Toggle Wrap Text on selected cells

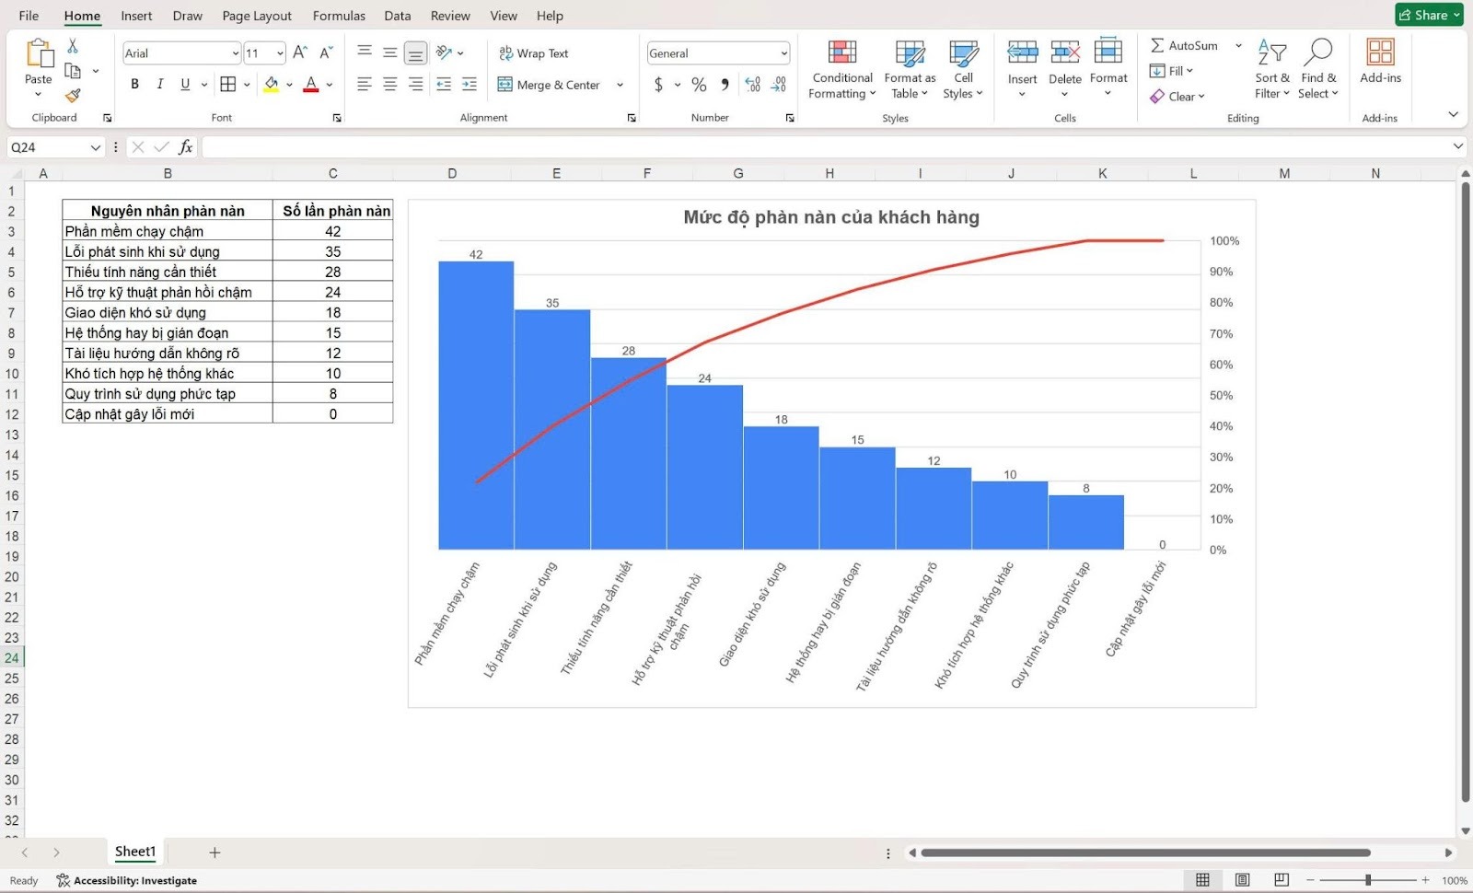point(534,53)
